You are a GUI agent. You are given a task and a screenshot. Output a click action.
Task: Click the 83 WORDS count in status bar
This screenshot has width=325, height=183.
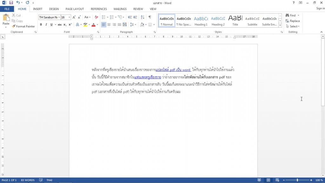(x=28, y=180)
